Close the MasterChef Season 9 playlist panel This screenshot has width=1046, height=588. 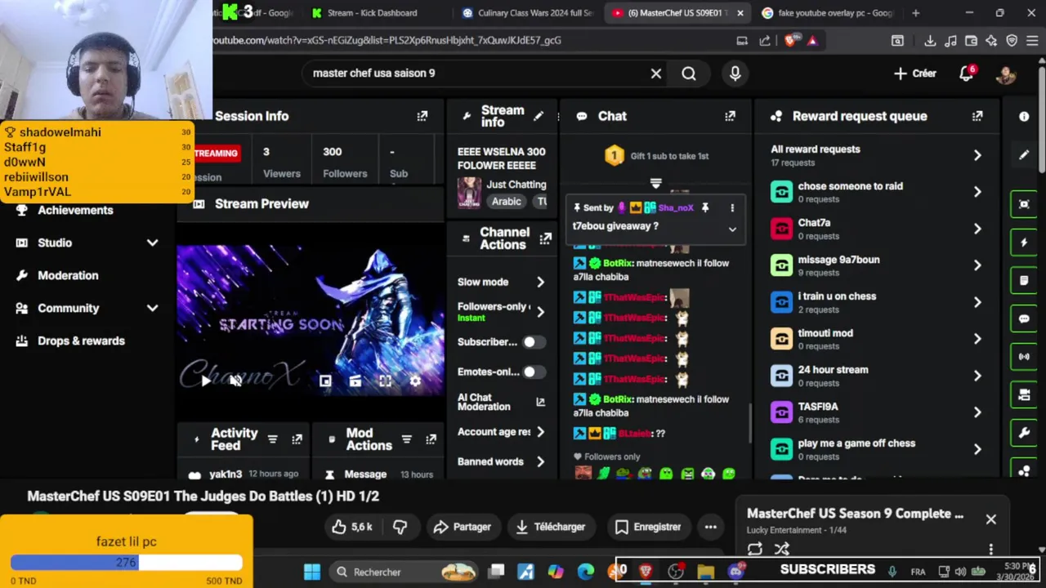coord(990,519)
